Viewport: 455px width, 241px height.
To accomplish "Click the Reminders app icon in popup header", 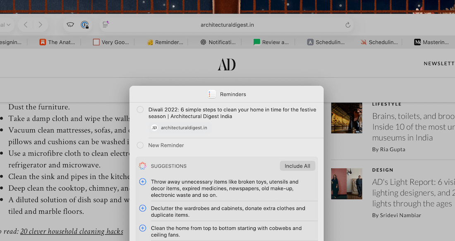I will click(212, 94).
